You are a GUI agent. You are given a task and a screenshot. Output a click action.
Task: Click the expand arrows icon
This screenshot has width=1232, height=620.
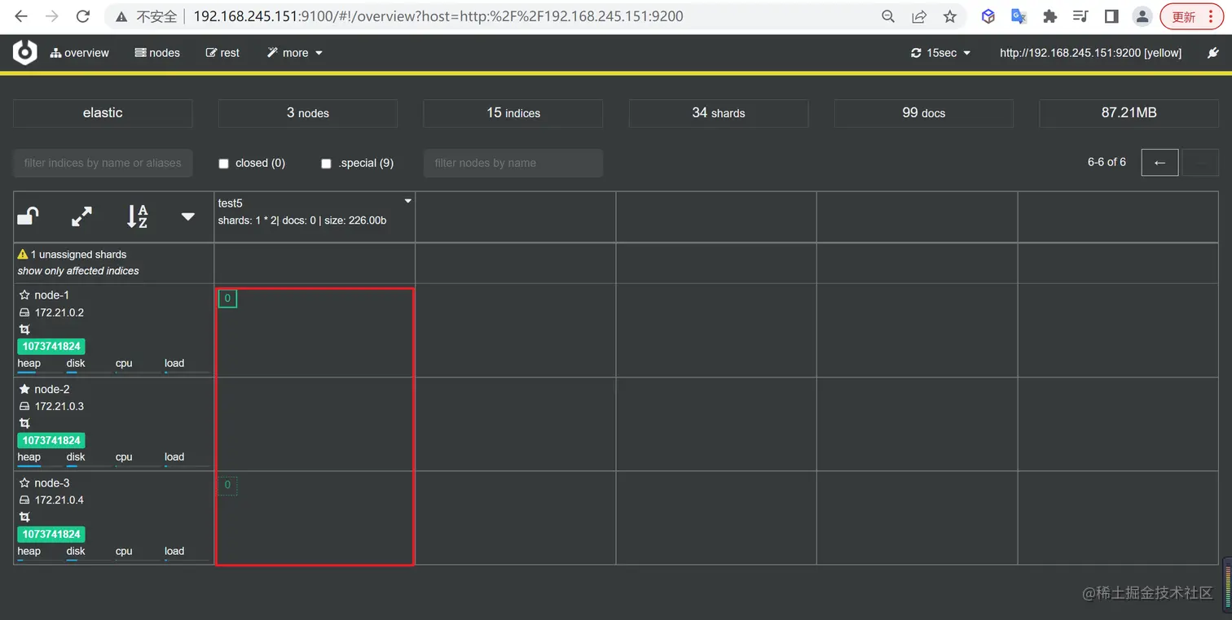(x=81, y=216)
